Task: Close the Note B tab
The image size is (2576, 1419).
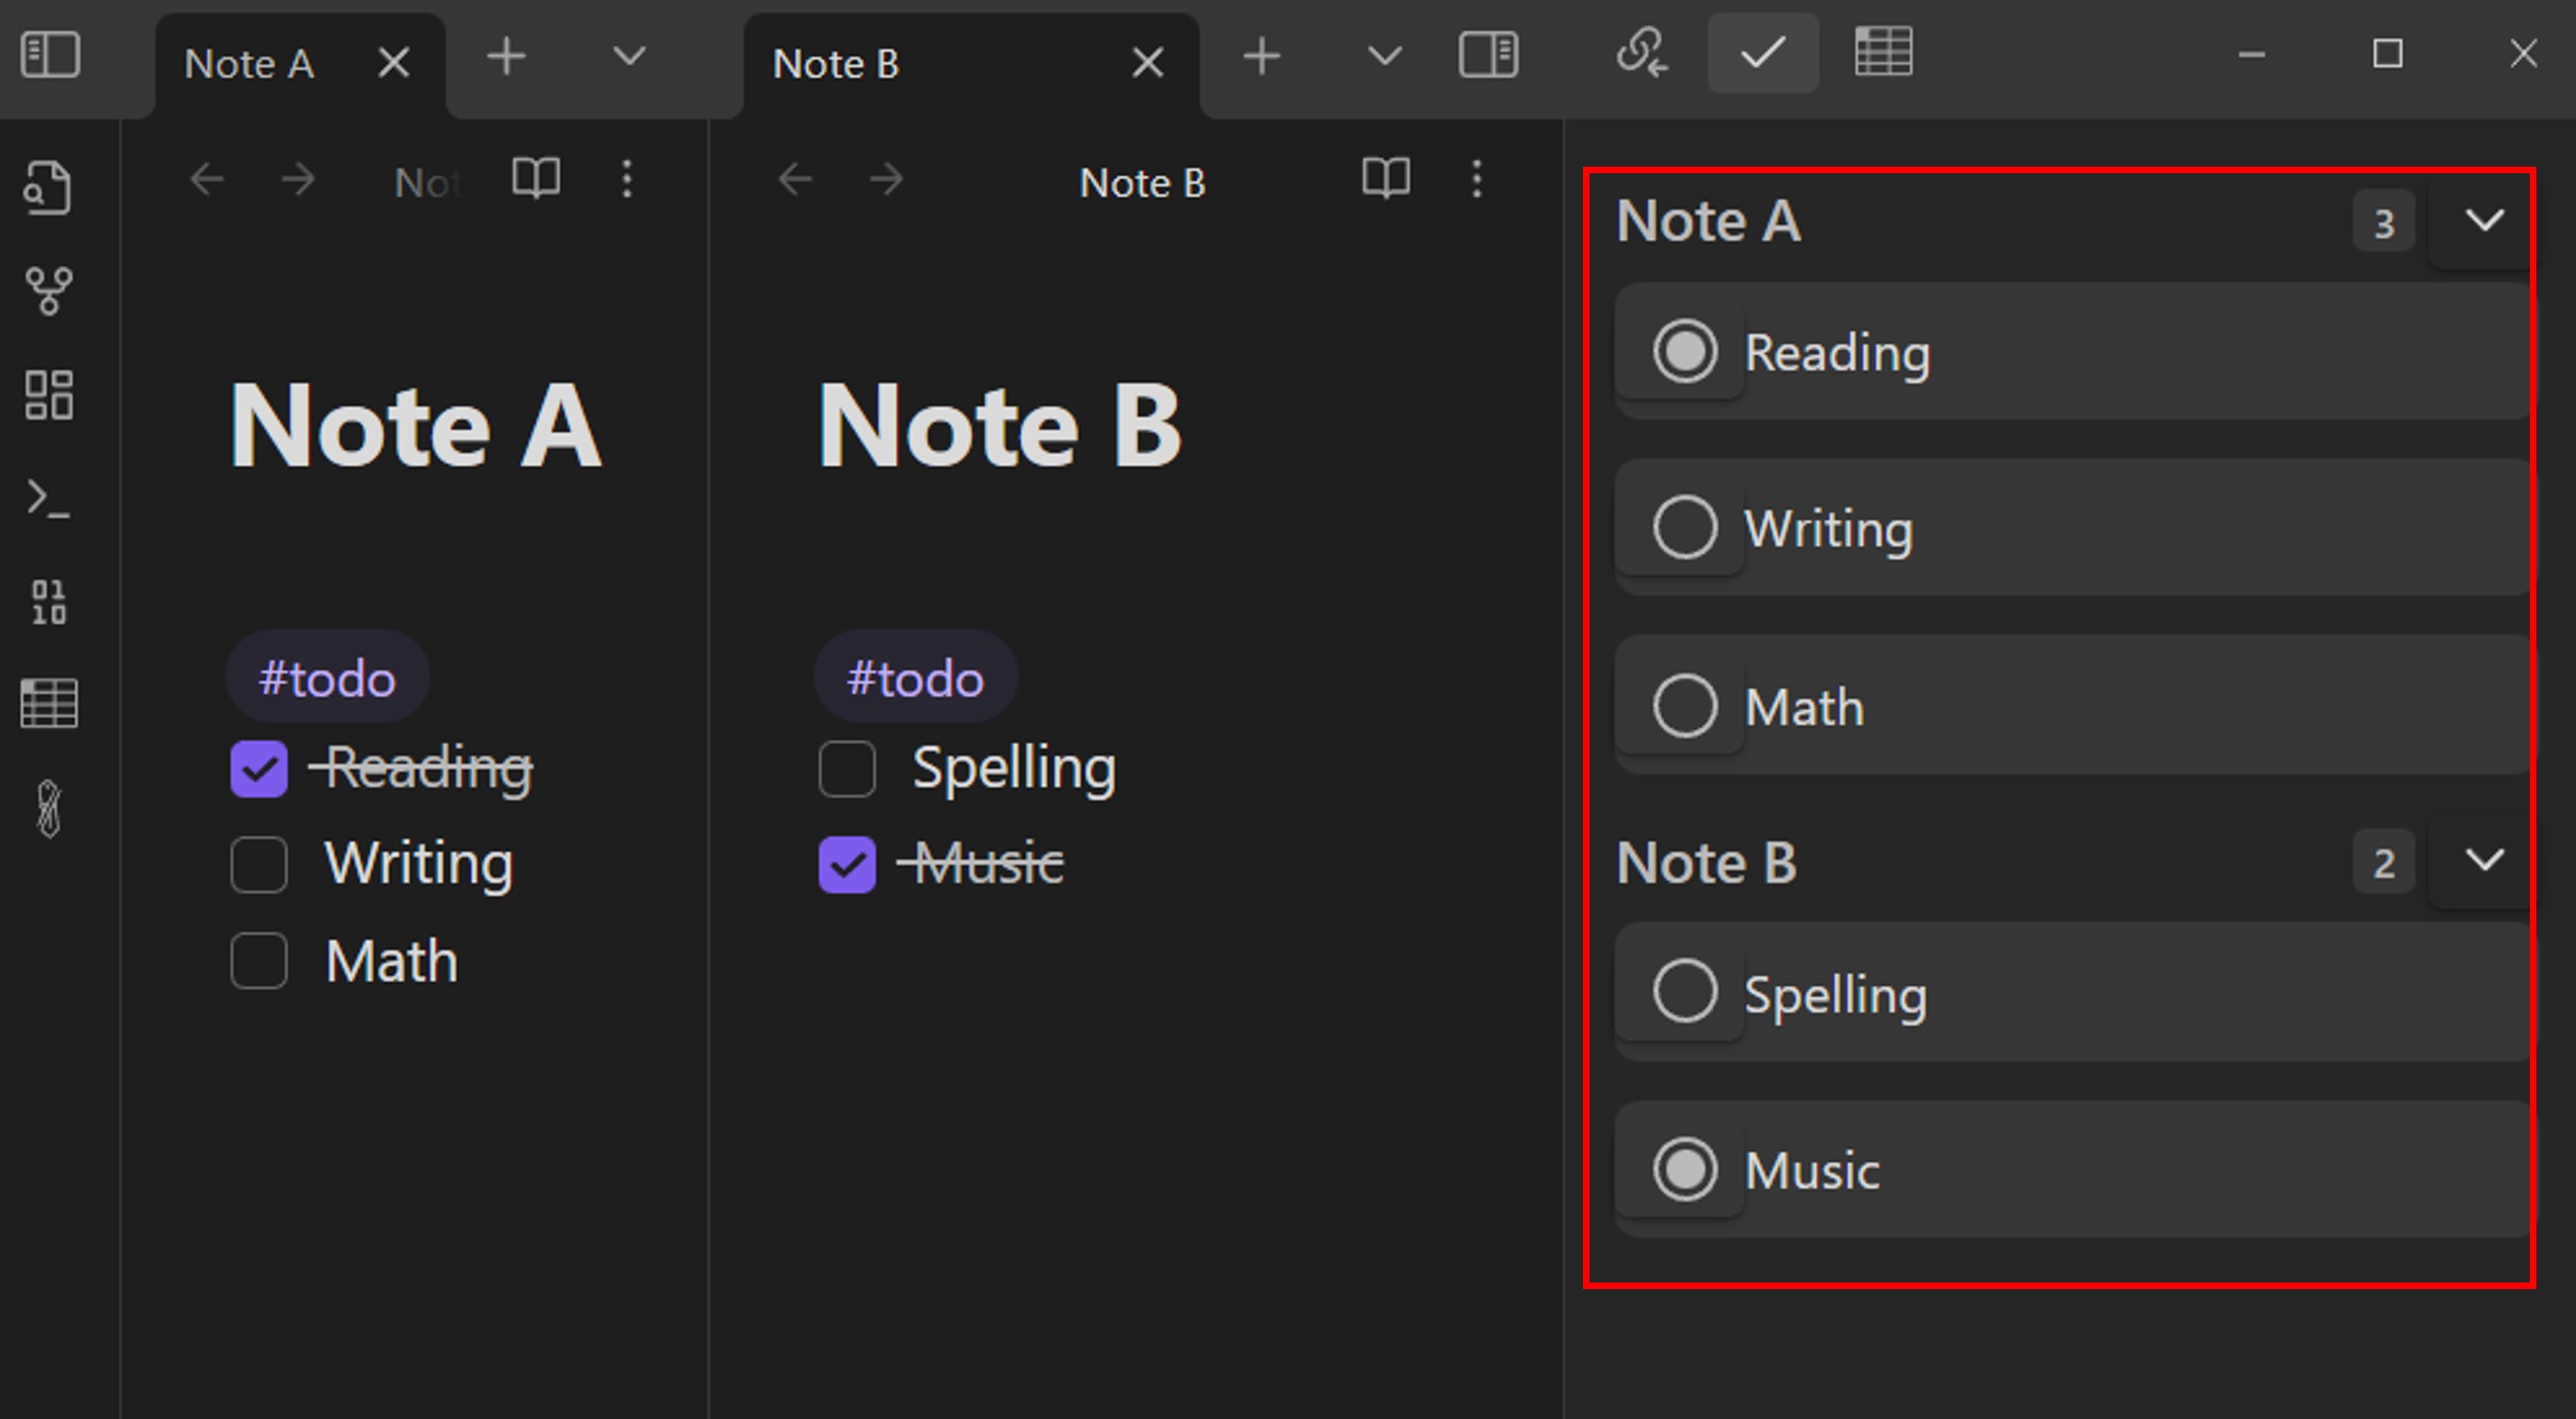Action: point(1148,63)
